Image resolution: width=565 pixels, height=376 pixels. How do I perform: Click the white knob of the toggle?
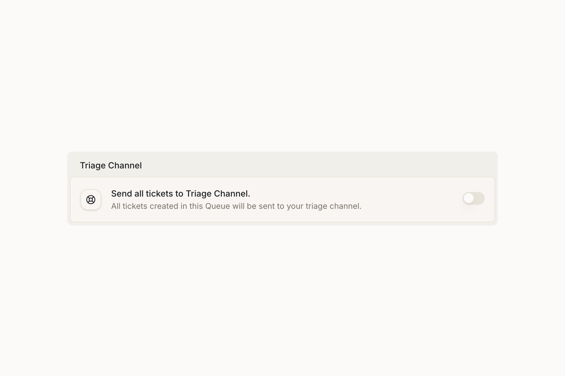pos(469,198)
